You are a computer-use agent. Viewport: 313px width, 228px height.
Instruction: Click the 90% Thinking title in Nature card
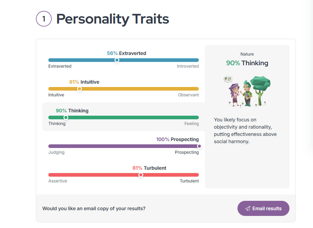coord(247,63)
